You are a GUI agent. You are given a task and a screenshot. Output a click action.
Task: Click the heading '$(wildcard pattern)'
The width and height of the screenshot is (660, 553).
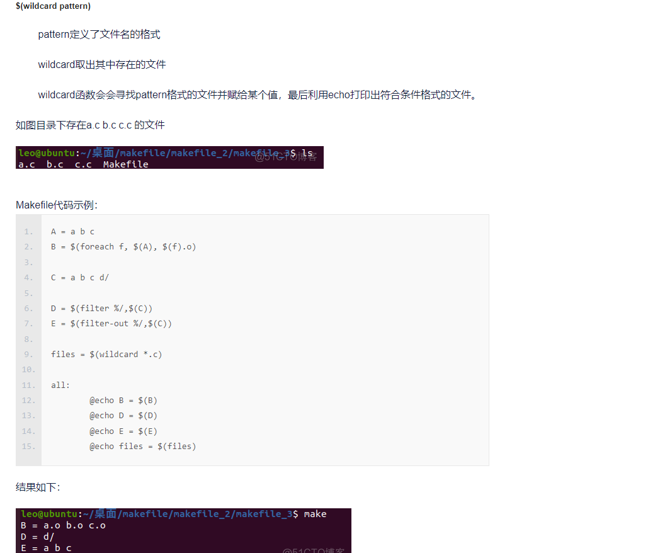(x=53, y=6)
